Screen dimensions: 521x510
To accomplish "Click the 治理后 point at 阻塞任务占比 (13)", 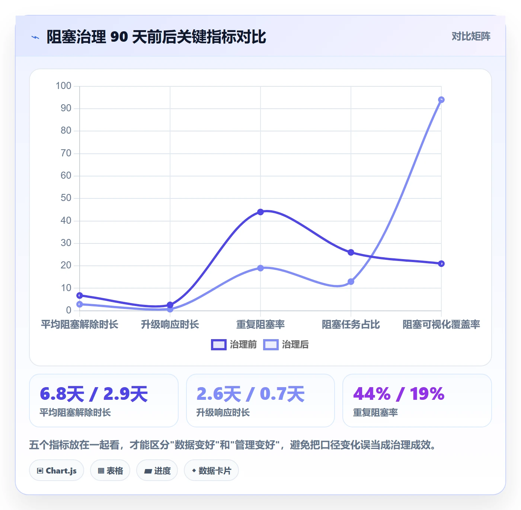I will point(351,282).
